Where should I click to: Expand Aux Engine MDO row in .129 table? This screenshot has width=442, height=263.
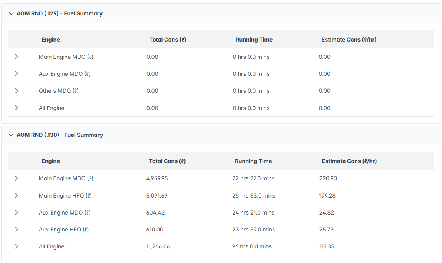click(17, 74)
